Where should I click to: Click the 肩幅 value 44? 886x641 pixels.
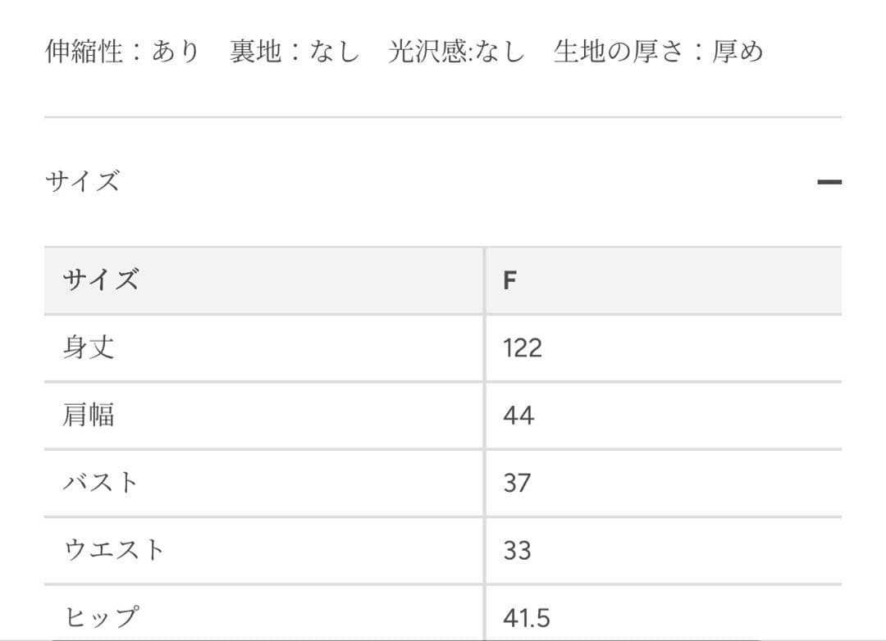(x=518, y=416)
